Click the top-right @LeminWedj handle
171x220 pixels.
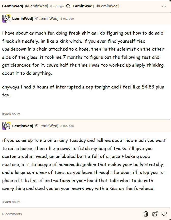[107, 6]
